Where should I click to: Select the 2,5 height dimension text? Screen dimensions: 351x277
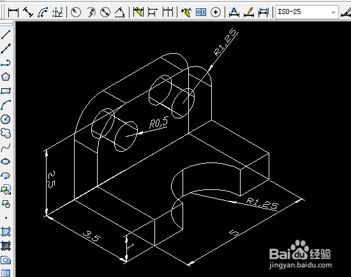point(51,179)
